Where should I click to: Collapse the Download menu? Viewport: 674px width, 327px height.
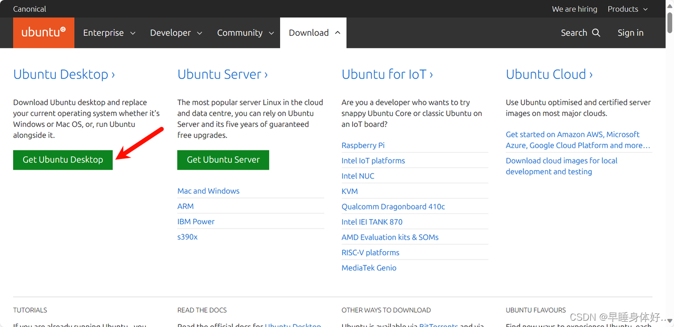click(x=314, y=33)
